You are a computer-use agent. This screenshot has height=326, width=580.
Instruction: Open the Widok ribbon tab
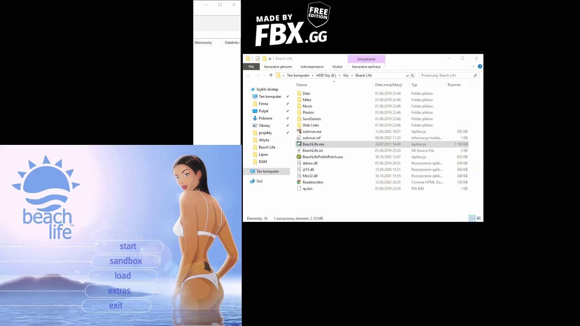pyautogui.click(x=338, y=67)
